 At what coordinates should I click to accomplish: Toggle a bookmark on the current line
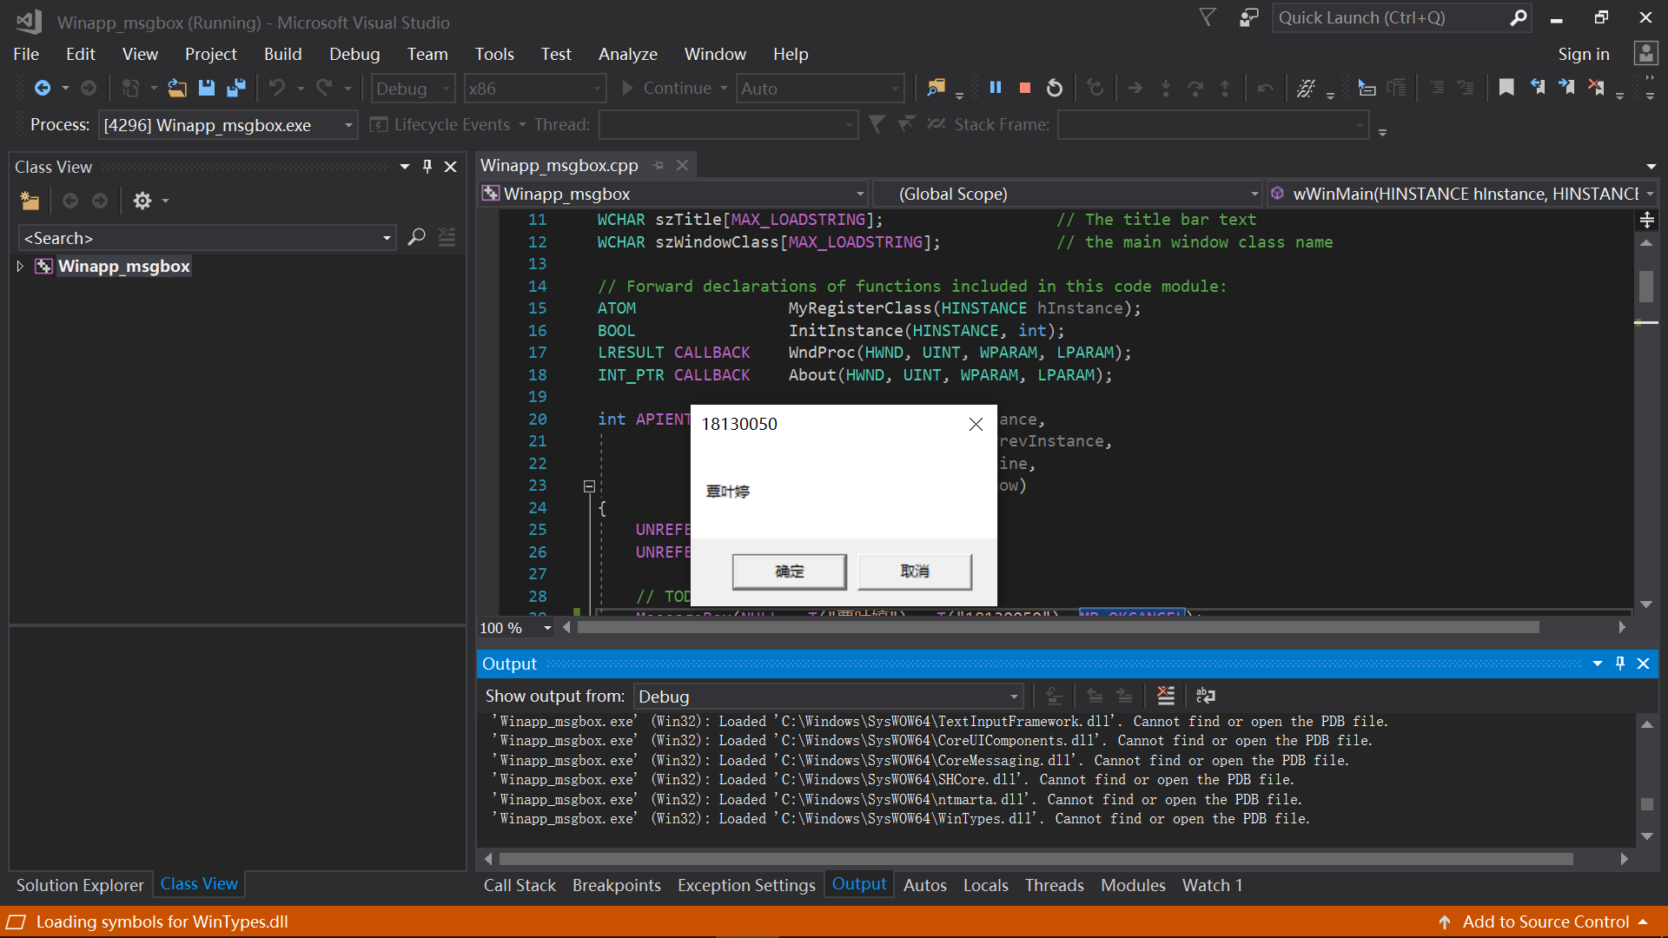point(1506,87)
